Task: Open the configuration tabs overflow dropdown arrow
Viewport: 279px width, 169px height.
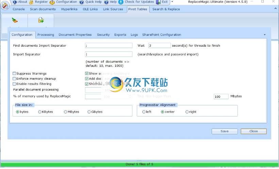Action: click(265, 35)
